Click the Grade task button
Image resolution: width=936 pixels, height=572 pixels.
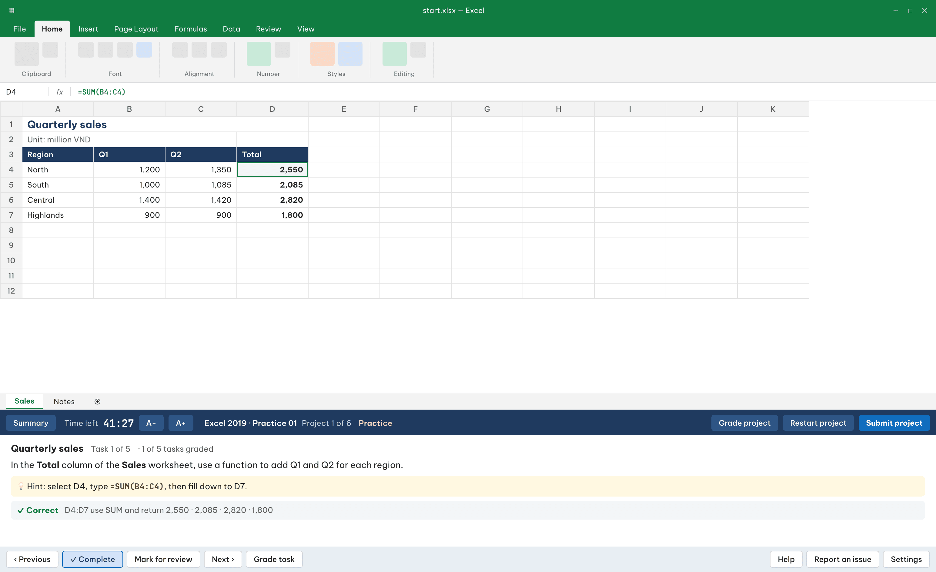274,559
